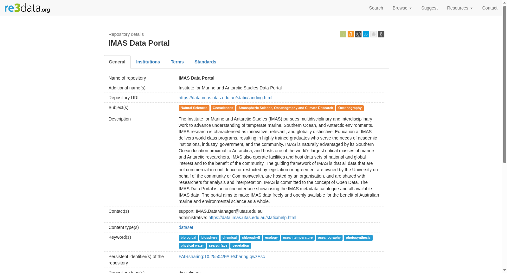The image size is (507, 273).
Task: Open the administrative help.html contact link
Action: coord(252,218)
